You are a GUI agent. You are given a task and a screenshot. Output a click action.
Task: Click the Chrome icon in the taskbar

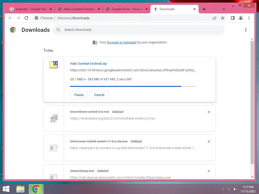tap(36, 189)
